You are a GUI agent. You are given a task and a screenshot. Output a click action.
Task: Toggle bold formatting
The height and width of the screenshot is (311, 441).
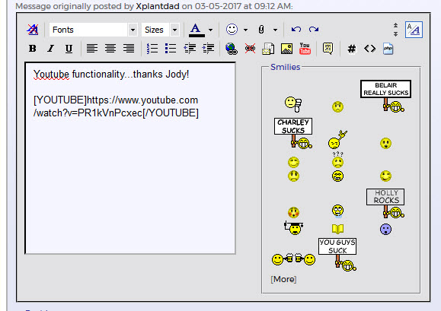[x=32, y=49]
